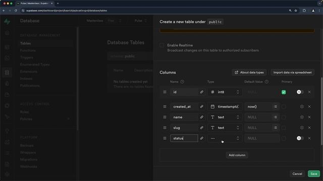323x181 pixels.
Task: Check primary key for created_at column
Action: [x=284, y=107]
